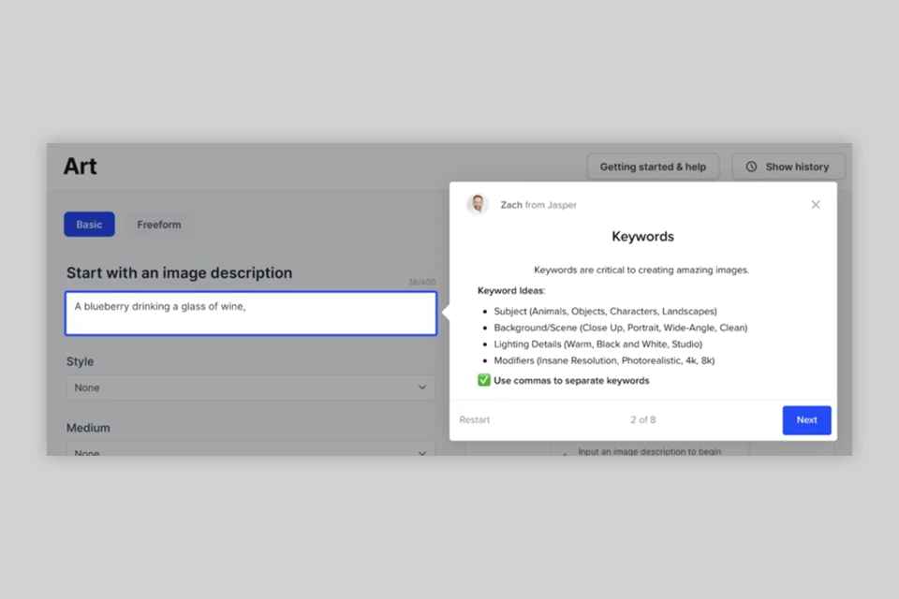Expand the Style dropdown

[251, 387]
